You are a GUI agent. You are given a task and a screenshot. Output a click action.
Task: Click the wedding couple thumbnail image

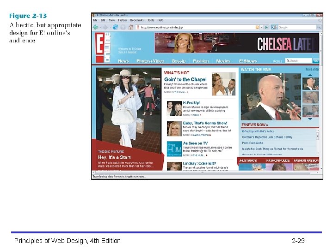[224, 84]
